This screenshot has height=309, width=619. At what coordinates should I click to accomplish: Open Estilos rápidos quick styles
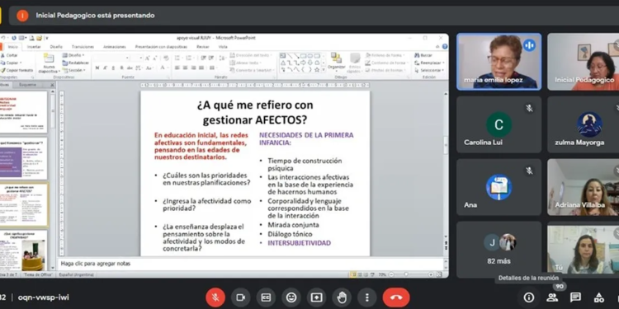click(355, 63)
